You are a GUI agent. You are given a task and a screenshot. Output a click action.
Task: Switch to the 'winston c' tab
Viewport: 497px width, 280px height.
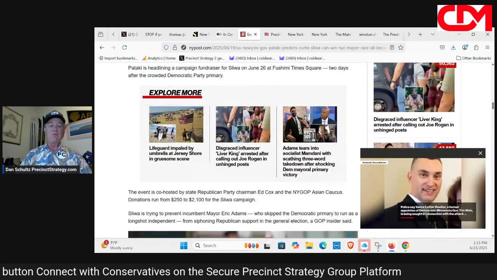367,34
